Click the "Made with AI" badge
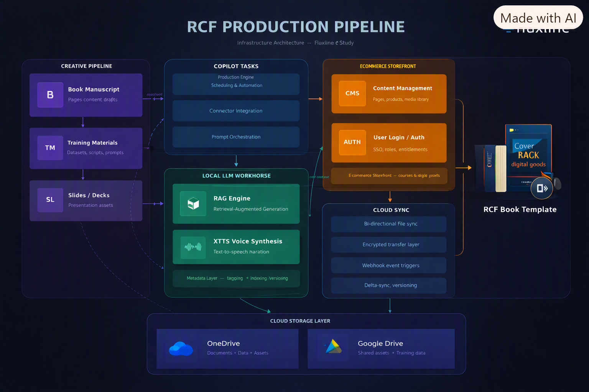The height and width of the screenshot is (392, 589). click(538, 18)
